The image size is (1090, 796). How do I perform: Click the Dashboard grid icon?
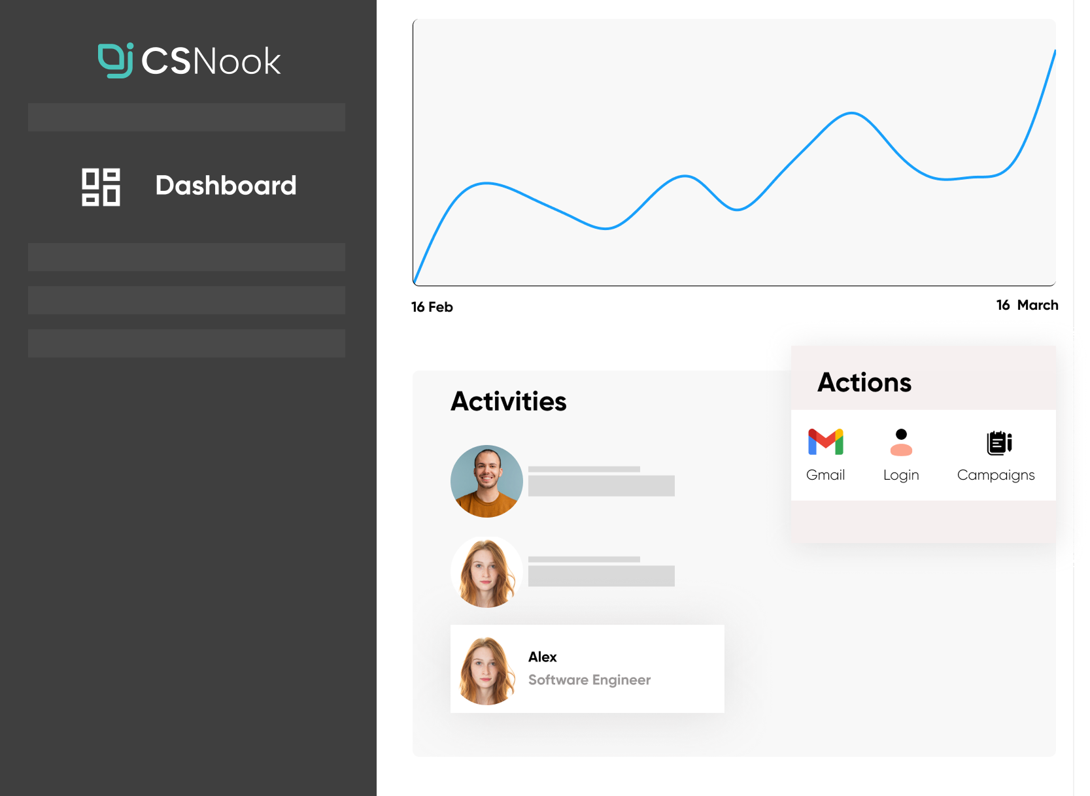101,187
